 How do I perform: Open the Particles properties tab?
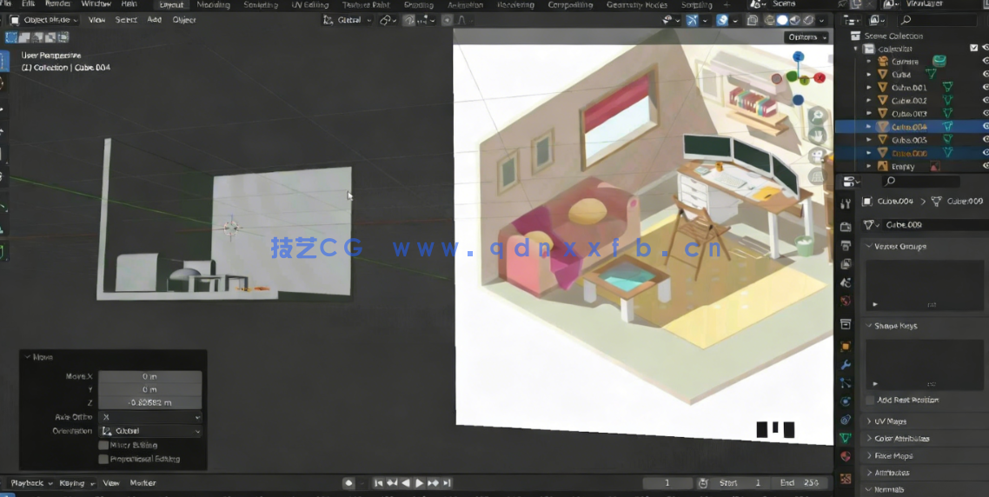pyautogui.click(x=846, y=383)
